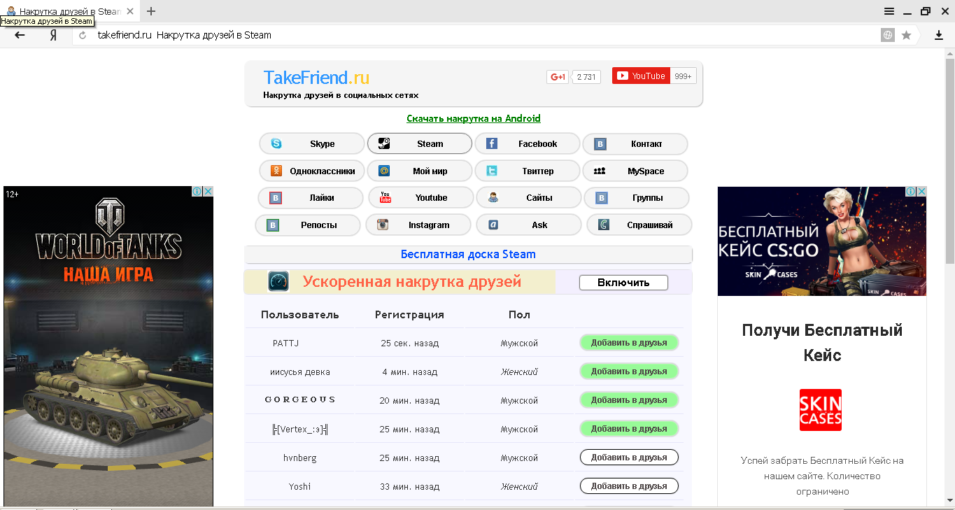Viewport: 955px width, 510px height.
Task: Open a new tab with the plus button
Action: 151,11
